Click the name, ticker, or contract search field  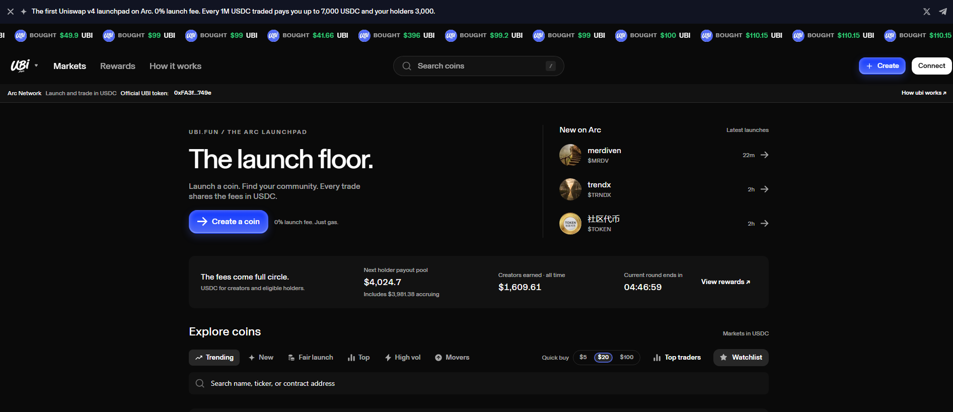479,383
